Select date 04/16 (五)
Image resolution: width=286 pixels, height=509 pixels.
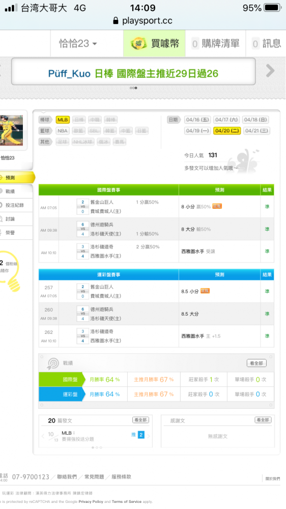197,120
